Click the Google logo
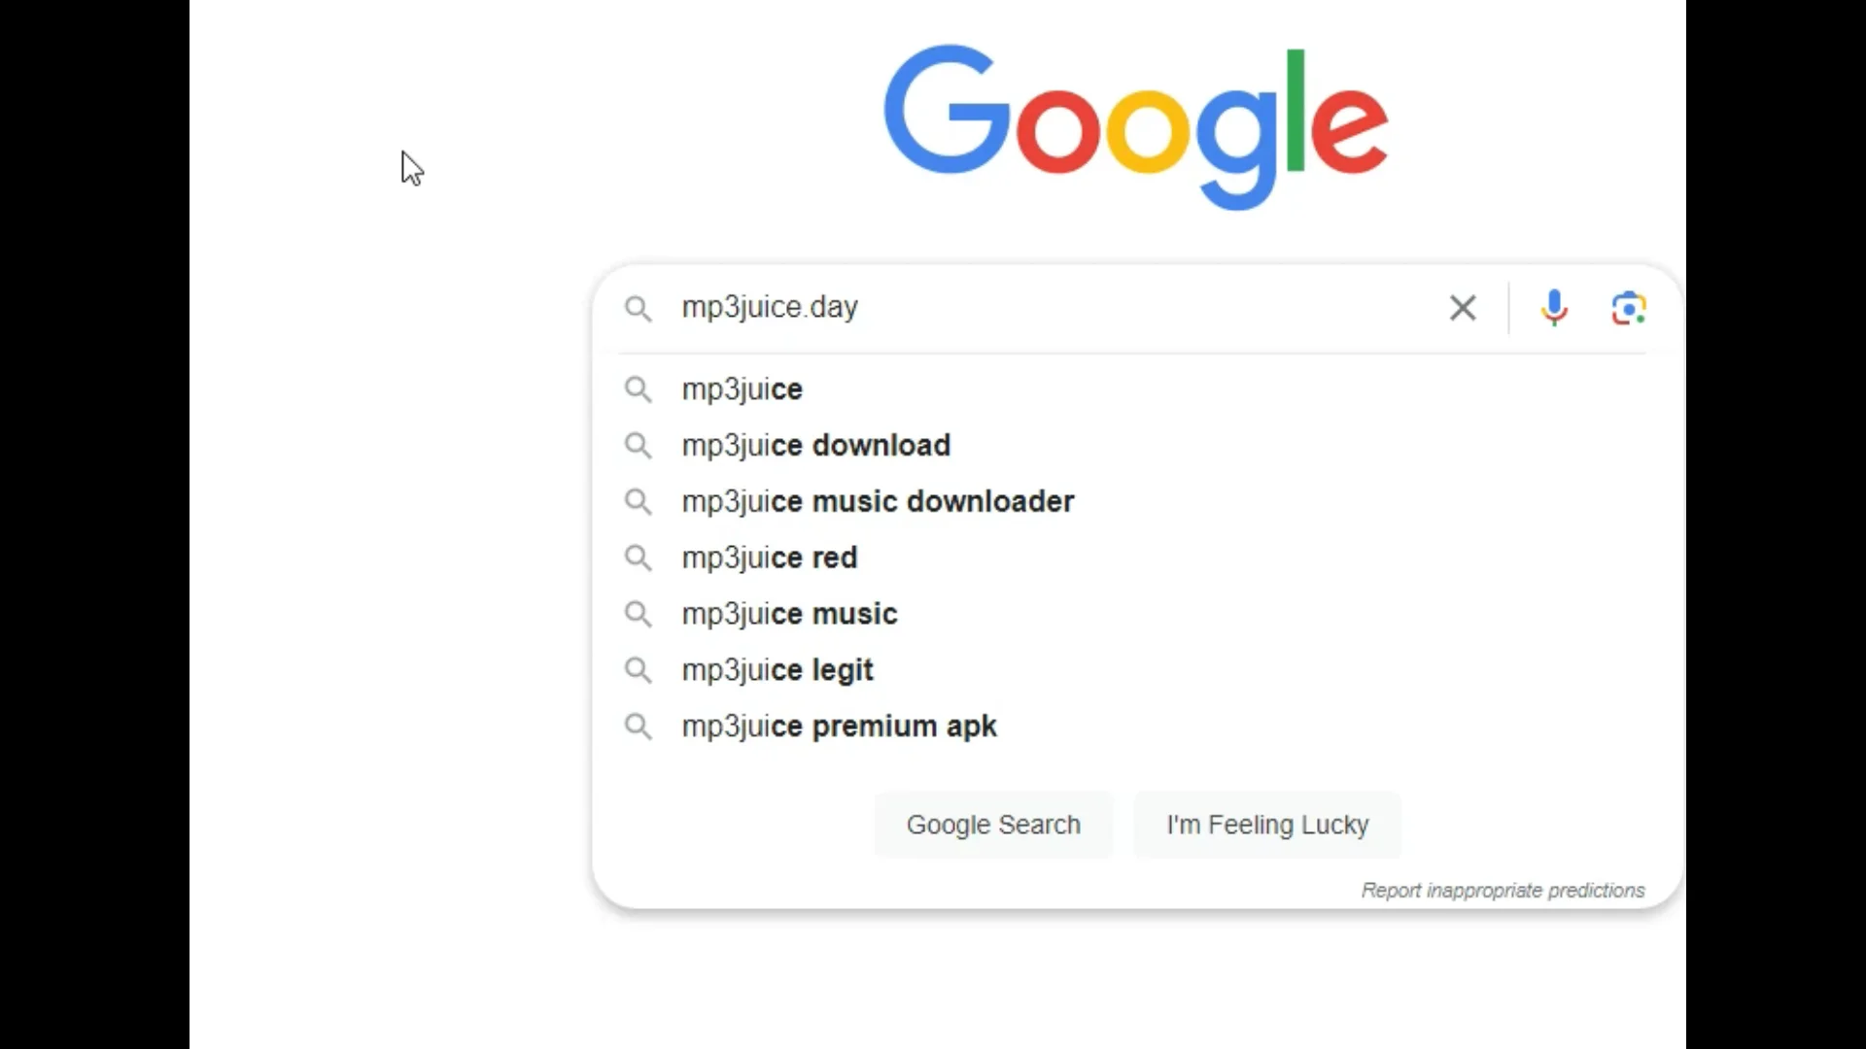Viewport: 1866px width, 1049px height. (1134, 124)
